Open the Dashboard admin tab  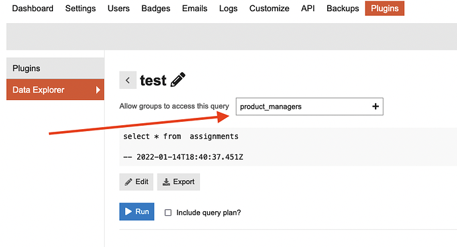32,9
